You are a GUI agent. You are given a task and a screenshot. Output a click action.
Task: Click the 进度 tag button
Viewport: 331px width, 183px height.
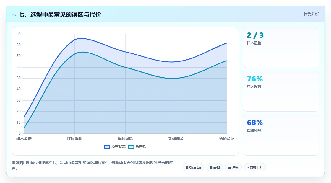(233, 167)
